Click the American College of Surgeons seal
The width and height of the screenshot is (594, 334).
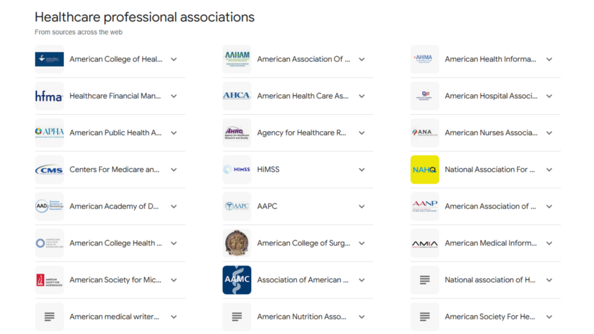pyautogui.click(x=237, y=243)
